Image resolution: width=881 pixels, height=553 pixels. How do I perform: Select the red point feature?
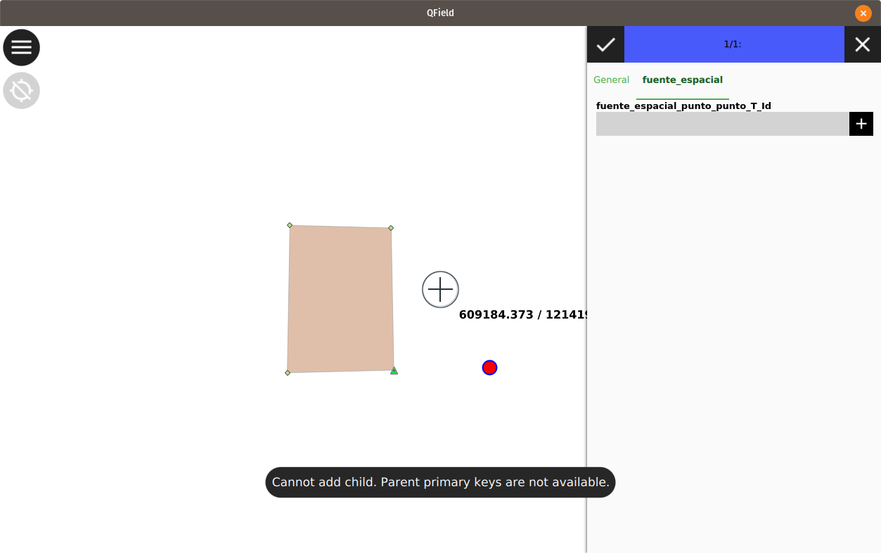click(489, 367)
